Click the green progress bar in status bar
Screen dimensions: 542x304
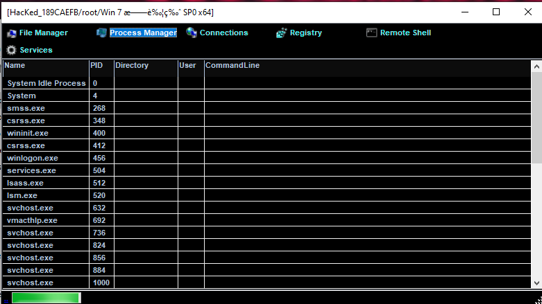(x=46, y=298)
